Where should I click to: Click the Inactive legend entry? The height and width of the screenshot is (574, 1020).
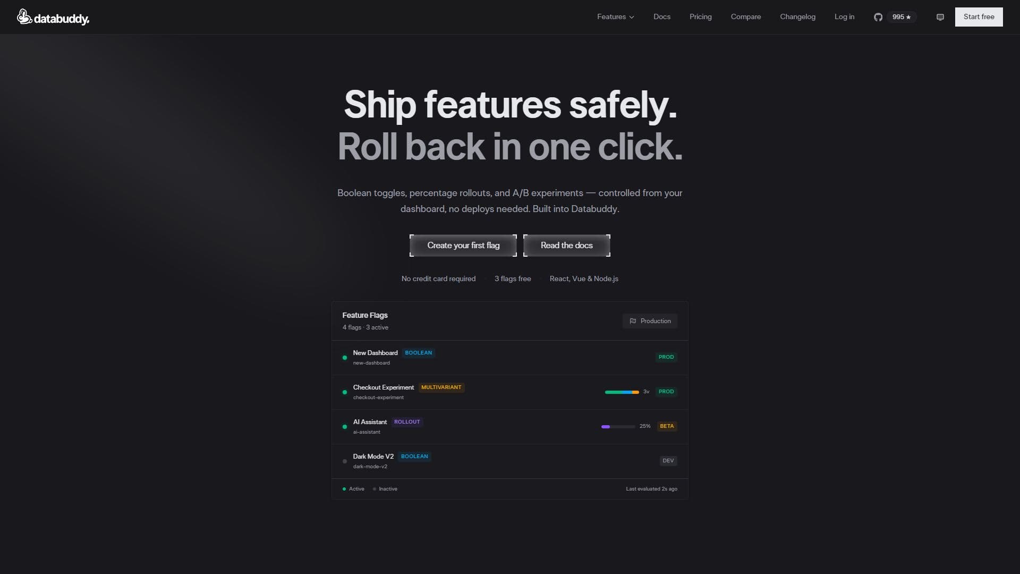point(385,489)
